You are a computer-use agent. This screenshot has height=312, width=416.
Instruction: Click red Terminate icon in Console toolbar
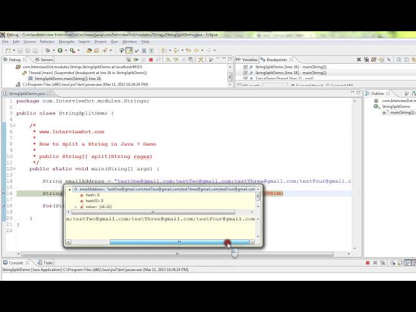[x=367, y=263]
